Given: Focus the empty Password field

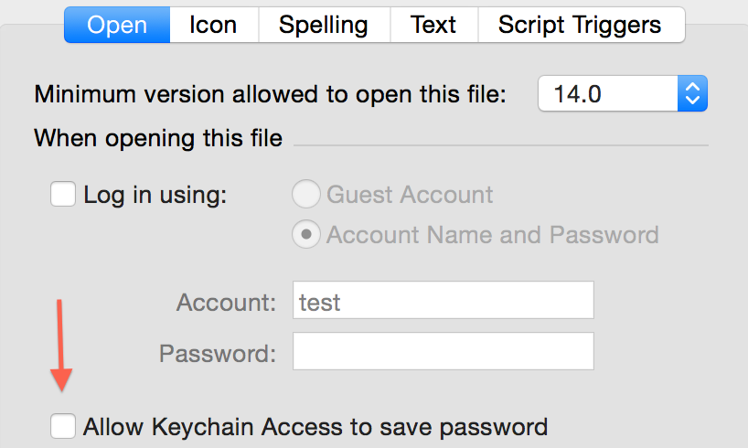Looking at the screenshot, I should coord(443,351).
